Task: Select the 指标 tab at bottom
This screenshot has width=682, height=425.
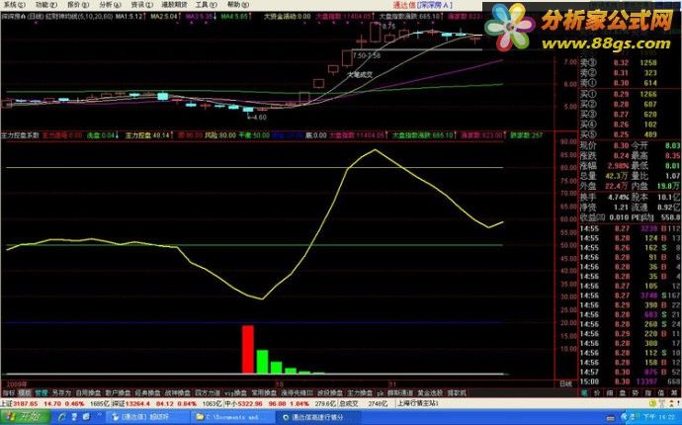Action: [x=8, y=392]
